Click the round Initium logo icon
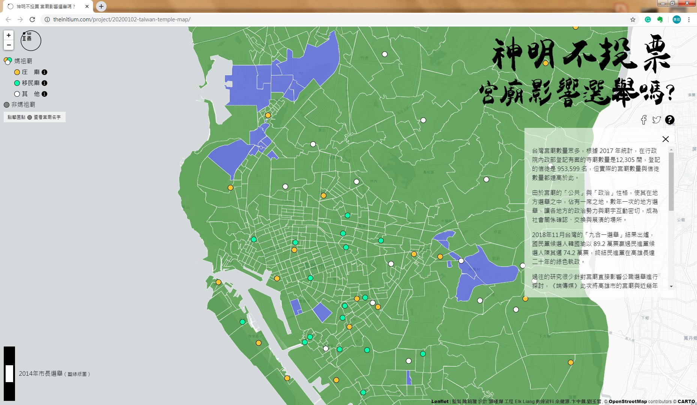Image resolution: width=697 pixels, height=405 pixels. (x=31, y=40)
